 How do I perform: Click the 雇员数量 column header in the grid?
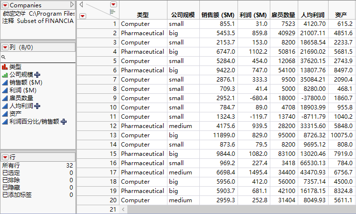(284, 15)
